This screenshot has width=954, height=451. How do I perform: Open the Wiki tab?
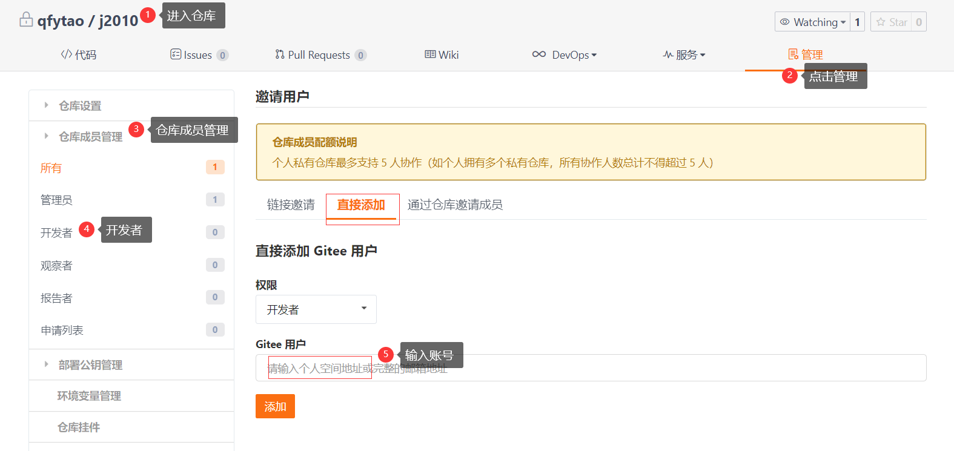point(442,54)
